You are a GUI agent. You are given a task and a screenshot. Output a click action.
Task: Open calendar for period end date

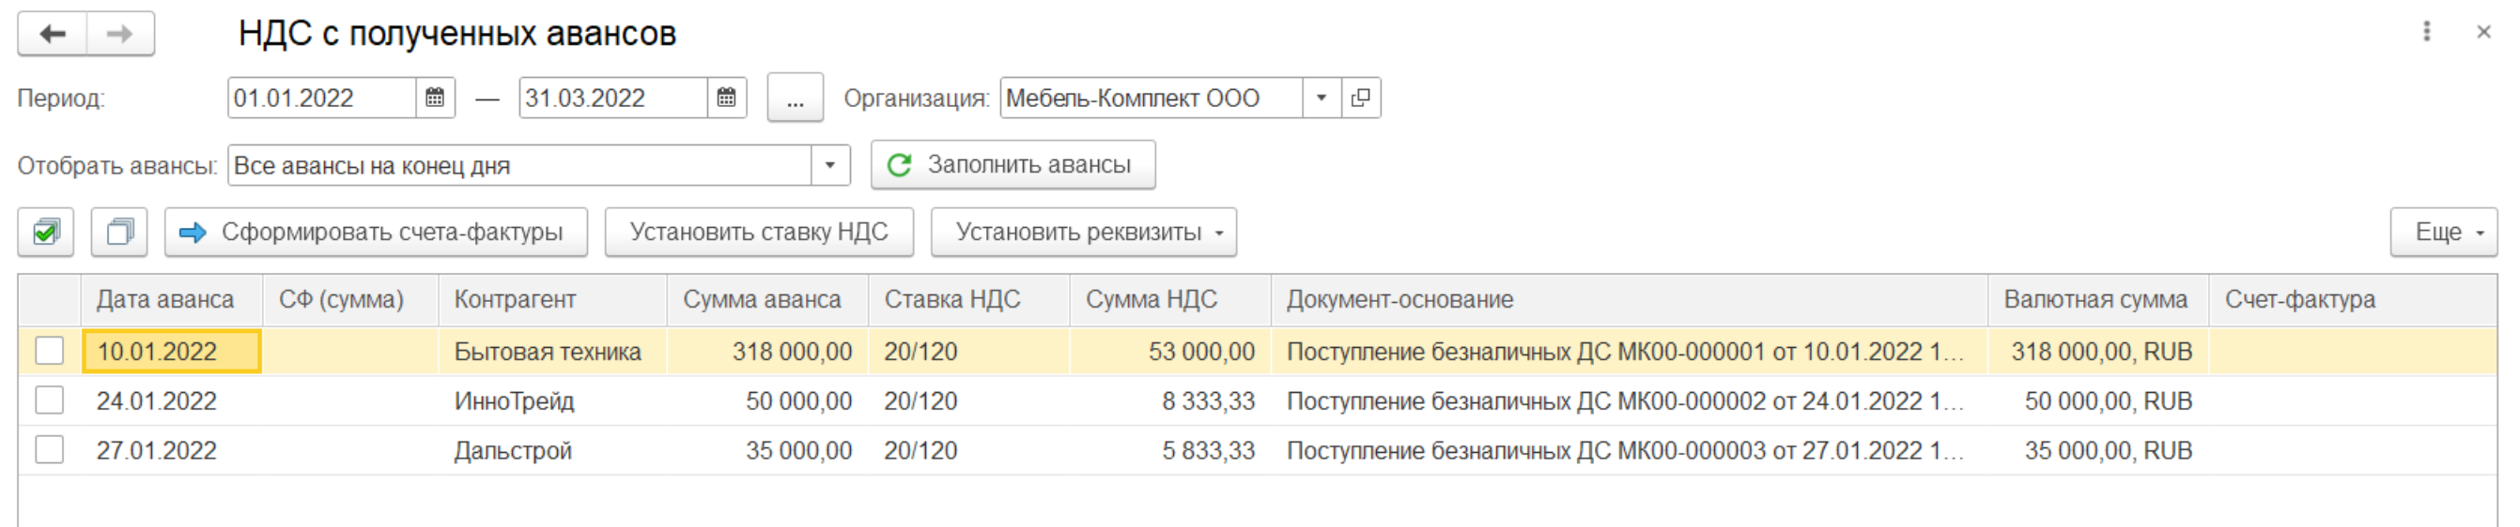[727, 98]
